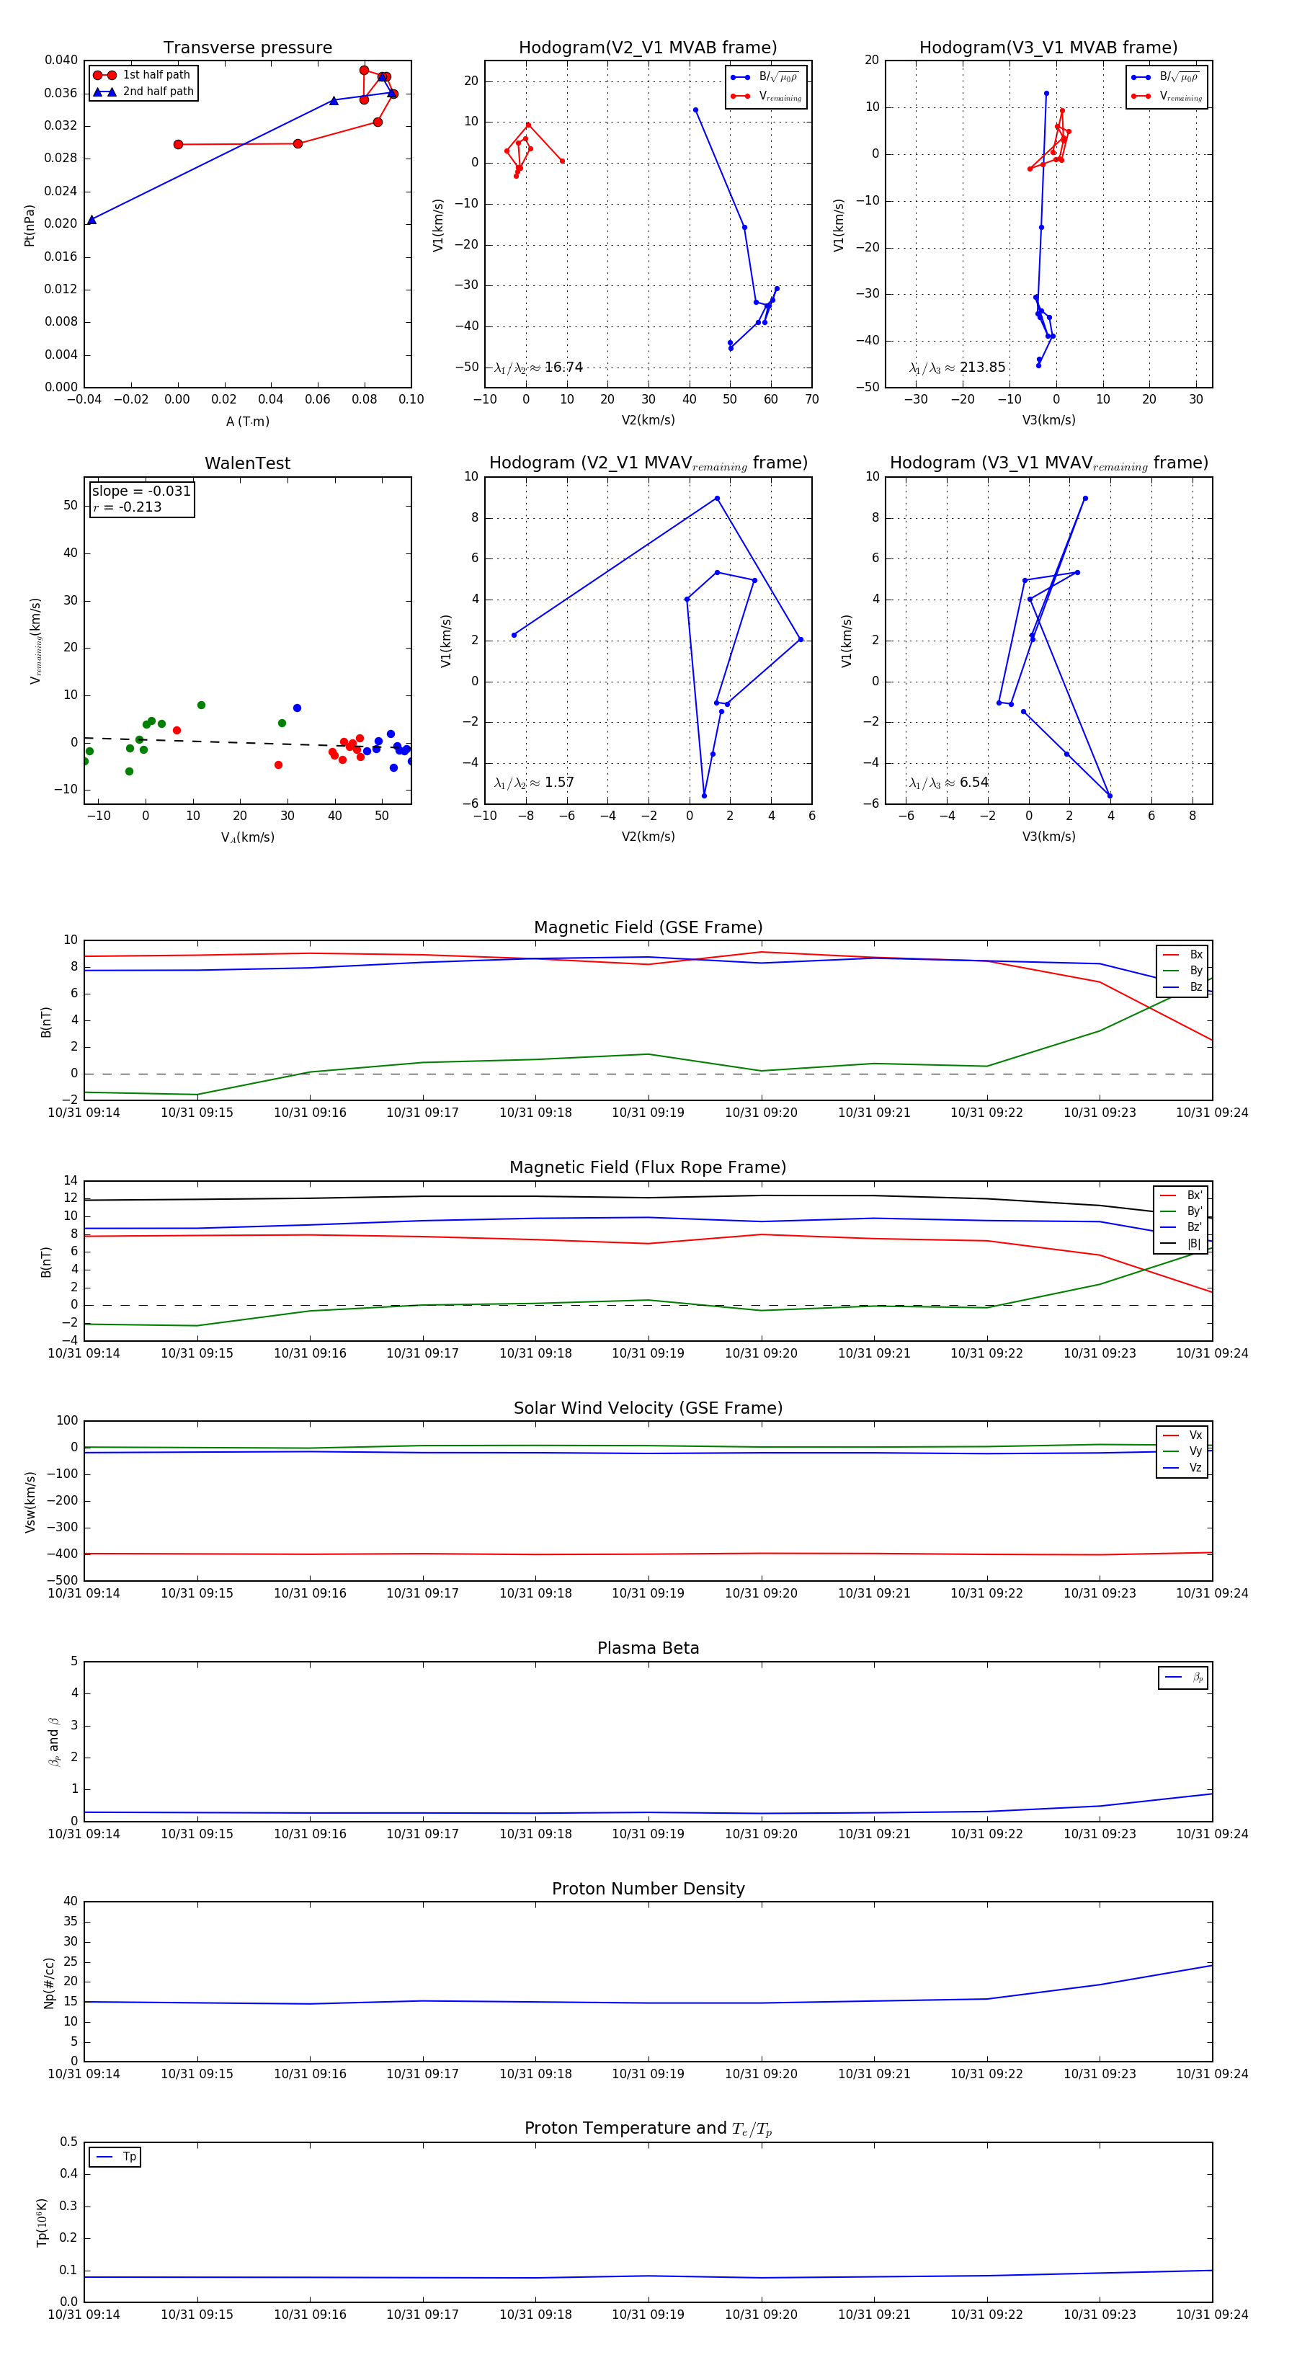Screen dimensions: 1297x2378
Task: Select 'By' legend entry in GSE plot
Action: click(1182, 971)
